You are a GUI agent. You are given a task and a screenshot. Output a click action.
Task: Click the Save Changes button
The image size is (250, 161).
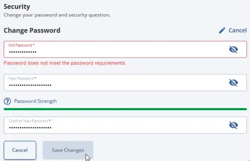(68, 150)
